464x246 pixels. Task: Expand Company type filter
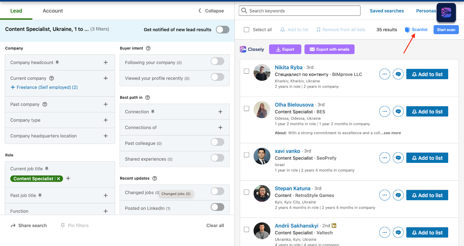click(x=106, y=120)
